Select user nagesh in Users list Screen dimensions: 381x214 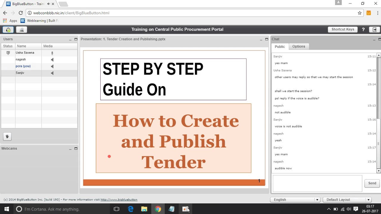coord(39,60)
